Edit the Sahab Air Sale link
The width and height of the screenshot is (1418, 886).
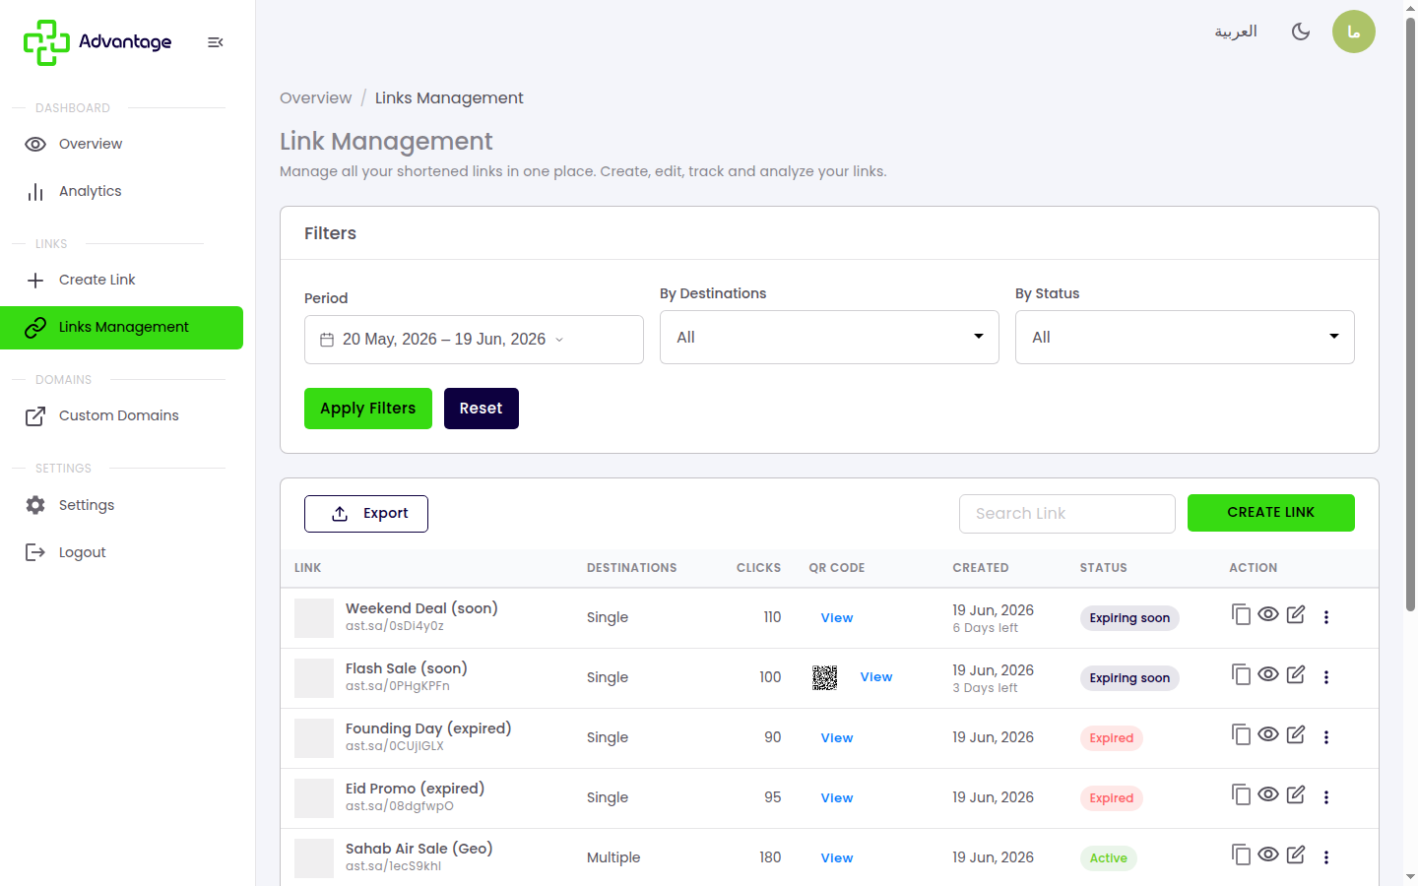tap(1296, 854)
